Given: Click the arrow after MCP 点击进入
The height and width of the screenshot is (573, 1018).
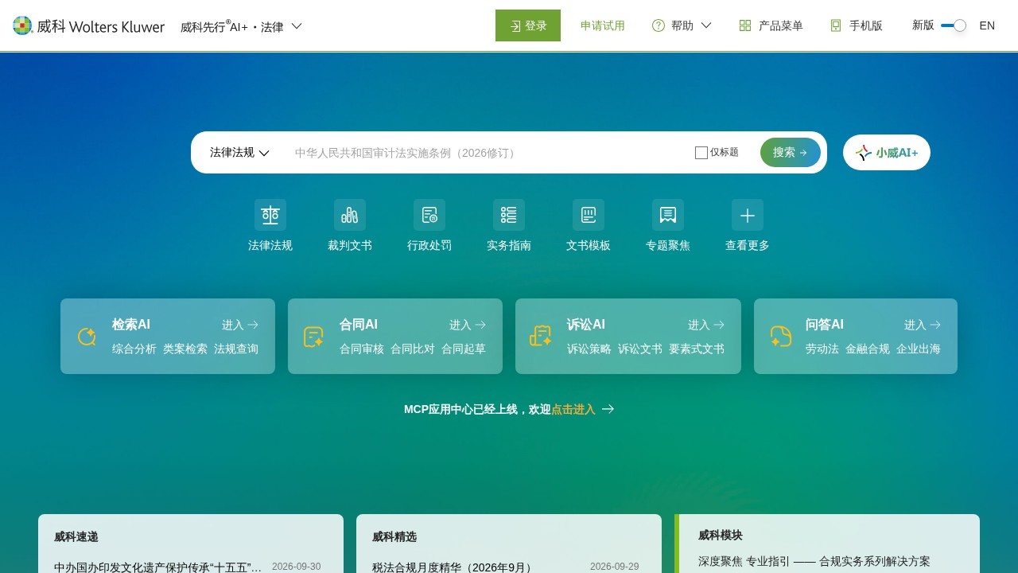Looking at the screenshot, I should click(608, 409).
